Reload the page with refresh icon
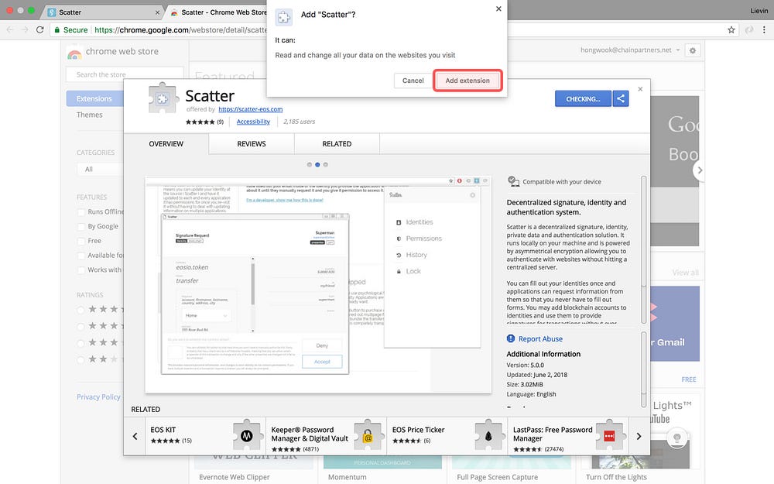Viewport: 774px width, 484px height. click(x=40, y=29)
